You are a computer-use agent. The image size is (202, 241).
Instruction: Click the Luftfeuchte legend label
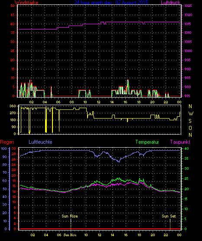[40, 142]
